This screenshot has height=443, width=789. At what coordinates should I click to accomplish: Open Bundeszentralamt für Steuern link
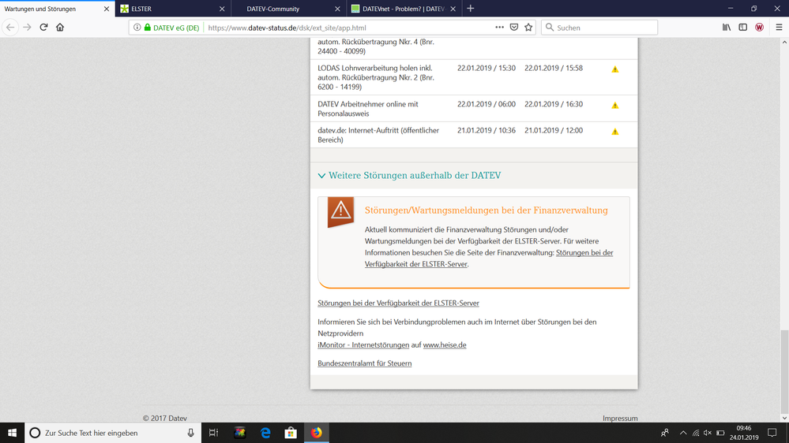coord(364,363)
